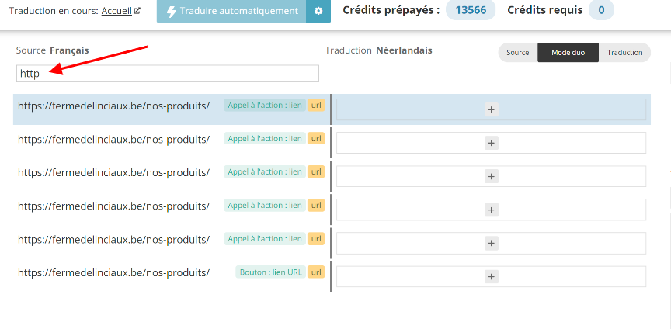Add translation with plus in Bouton lien URL row

coord(492,277)
